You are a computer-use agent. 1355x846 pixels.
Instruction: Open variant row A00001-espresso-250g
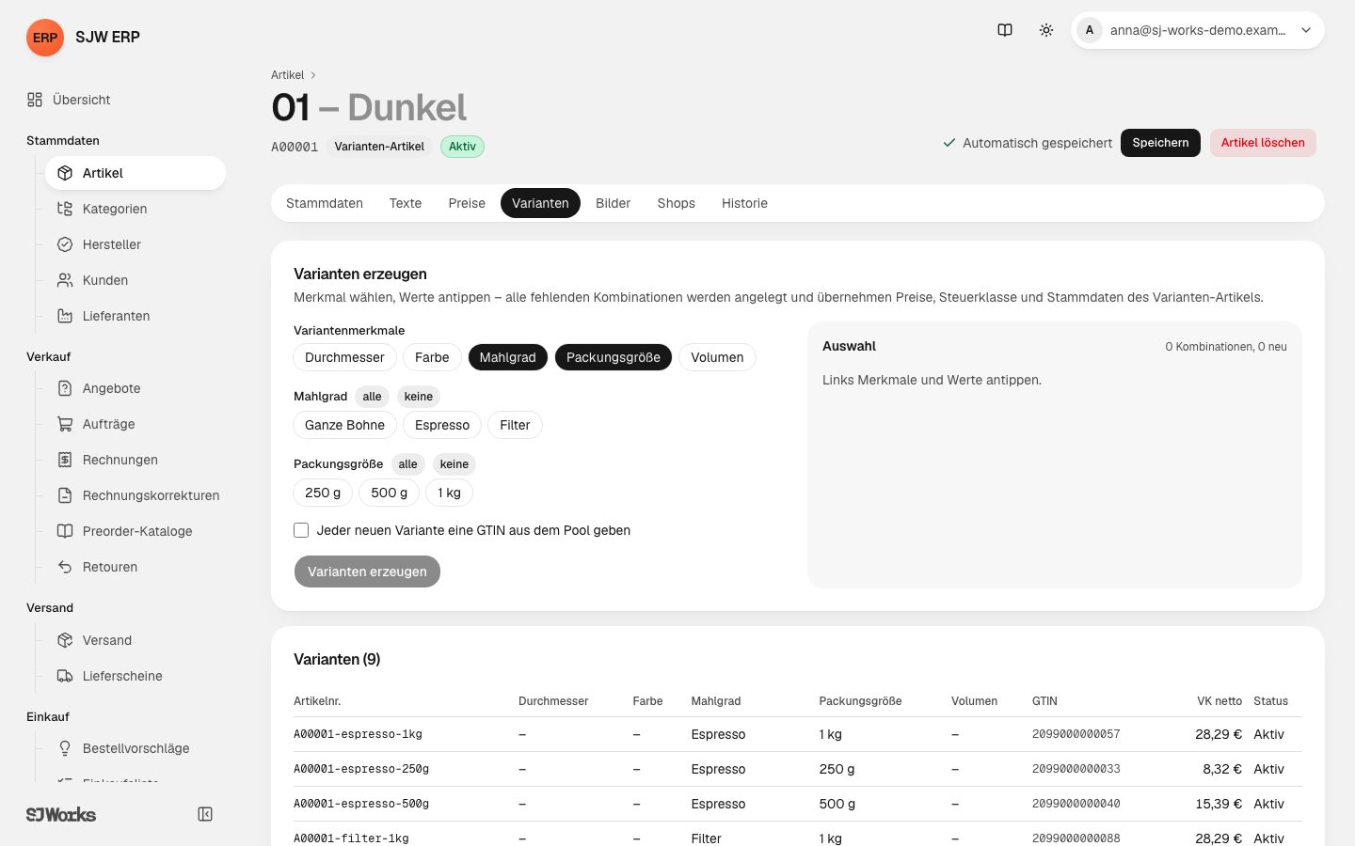[x=798, y=769]
